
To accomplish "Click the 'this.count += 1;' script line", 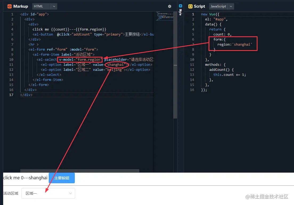I will 230,75.
